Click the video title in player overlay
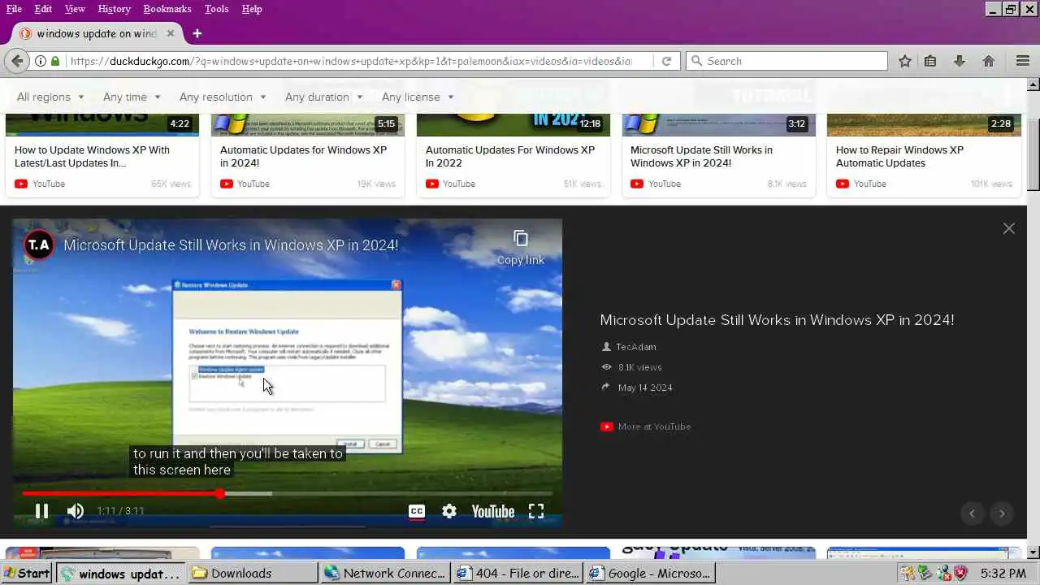This screenshot has width=1040, height=585. coord(231,245)
